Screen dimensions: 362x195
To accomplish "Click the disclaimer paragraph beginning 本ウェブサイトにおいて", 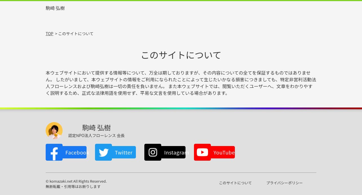I will point(181,83).
